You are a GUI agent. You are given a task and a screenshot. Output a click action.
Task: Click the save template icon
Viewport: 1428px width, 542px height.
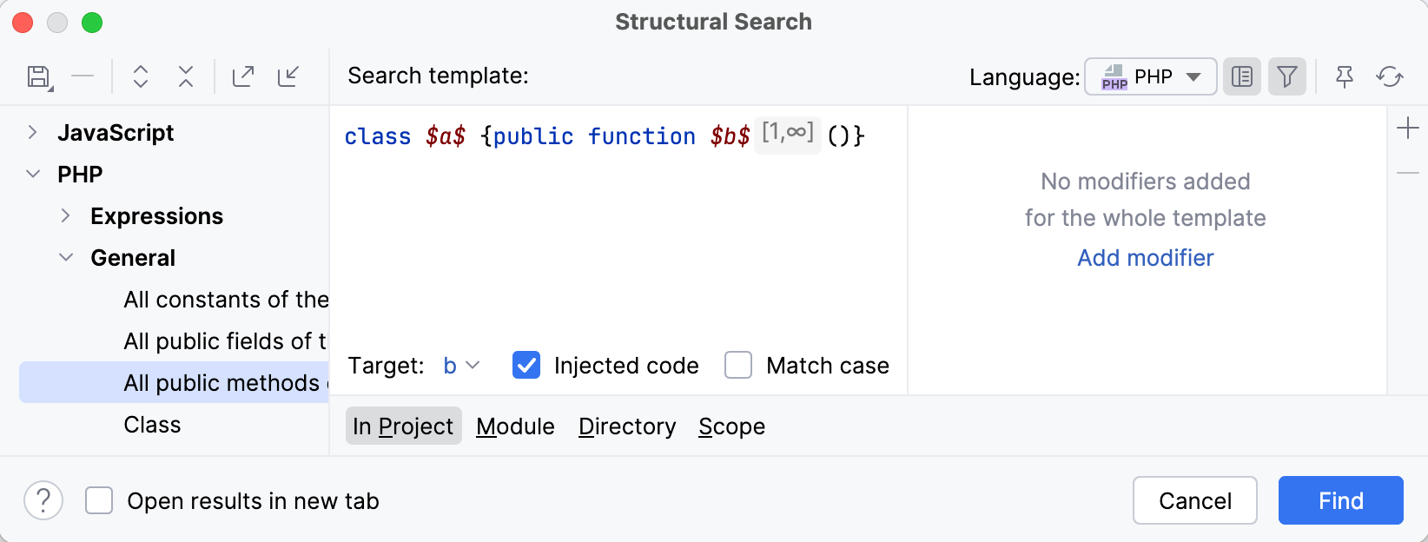point(39,77)
